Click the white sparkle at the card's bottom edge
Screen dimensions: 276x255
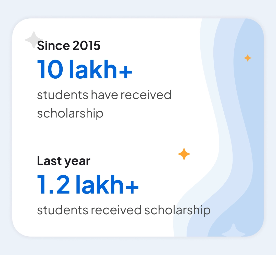(x=233, y=231)
